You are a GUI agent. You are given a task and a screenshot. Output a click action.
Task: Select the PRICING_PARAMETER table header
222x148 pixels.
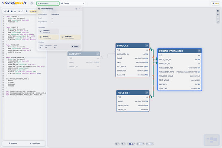pos(179,51)
